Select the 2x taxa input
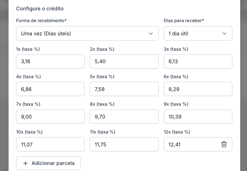The height and width of the screenshot is (171, 247). [124, 61]
